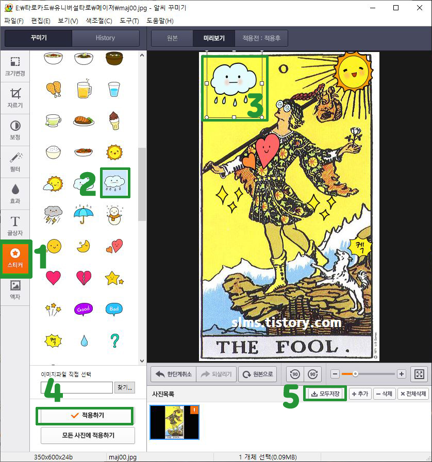Click sticker list scroll down arrow
This screenshot has height=462, width=432.
[x=142, y=361]
